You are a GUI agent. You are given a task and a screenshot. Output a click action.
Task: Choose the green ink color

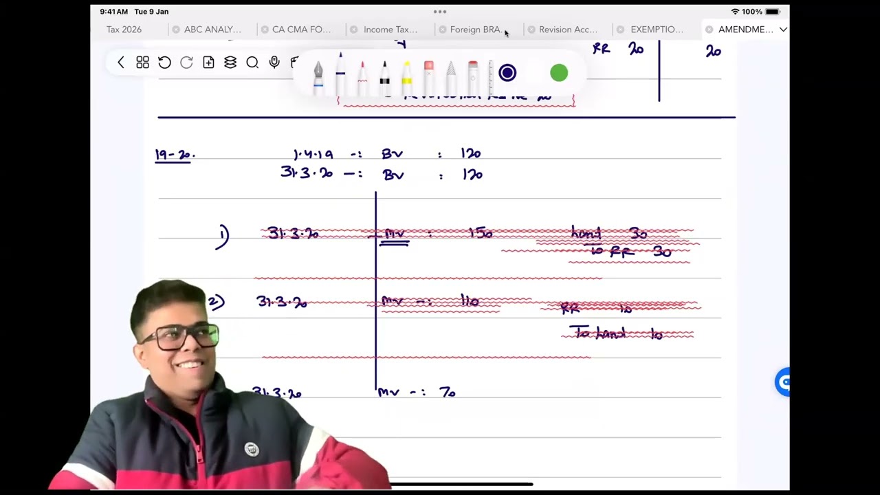pos(559,73)
